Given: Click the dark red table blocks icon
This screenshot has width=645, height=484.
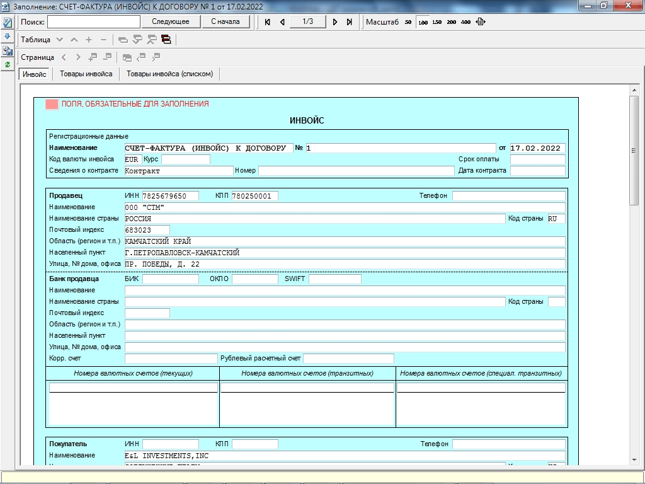Looking at the screenshot, I should point(166,40).
